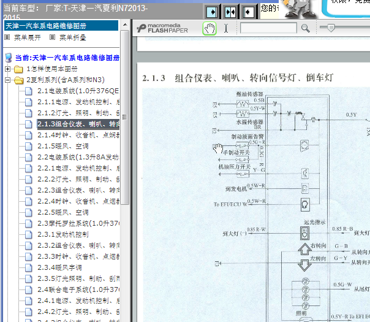Viewport: 370px width, 322px height.
Task: Open 2.1.2灯光、照明、制动 page
Action: [78, 113]
